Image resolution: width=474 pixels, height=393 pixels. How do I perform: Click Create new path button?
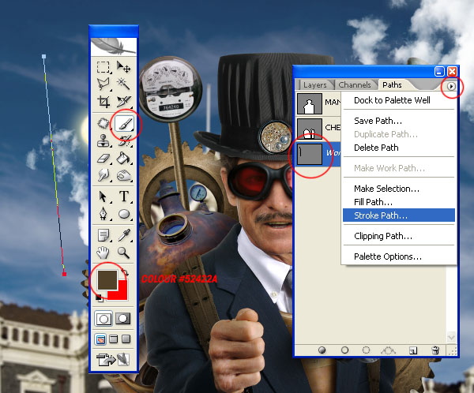[x=413, y=350]
